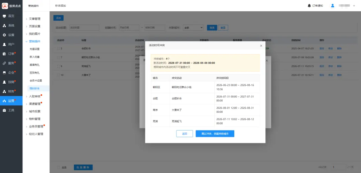This screenshot has width=361, height=173.
Task: Open 企业 in the dark sidebar
Action: click(x=11, y=73)
